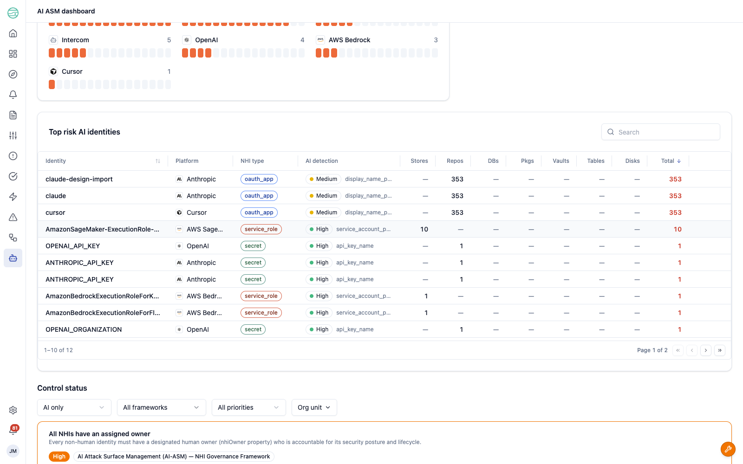Go to the previous page of results
The width and height of the screenshot is (743, 464).
click(x=692, y=350)
